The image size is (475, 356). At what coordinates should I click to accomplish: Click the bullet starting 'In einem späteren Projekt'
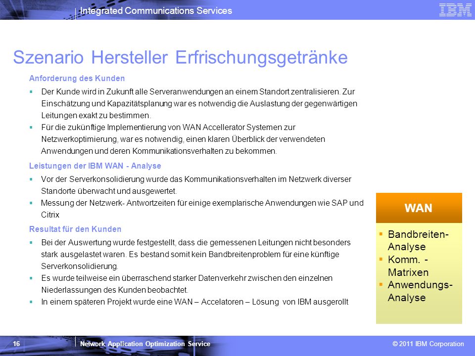pos(195,302)
